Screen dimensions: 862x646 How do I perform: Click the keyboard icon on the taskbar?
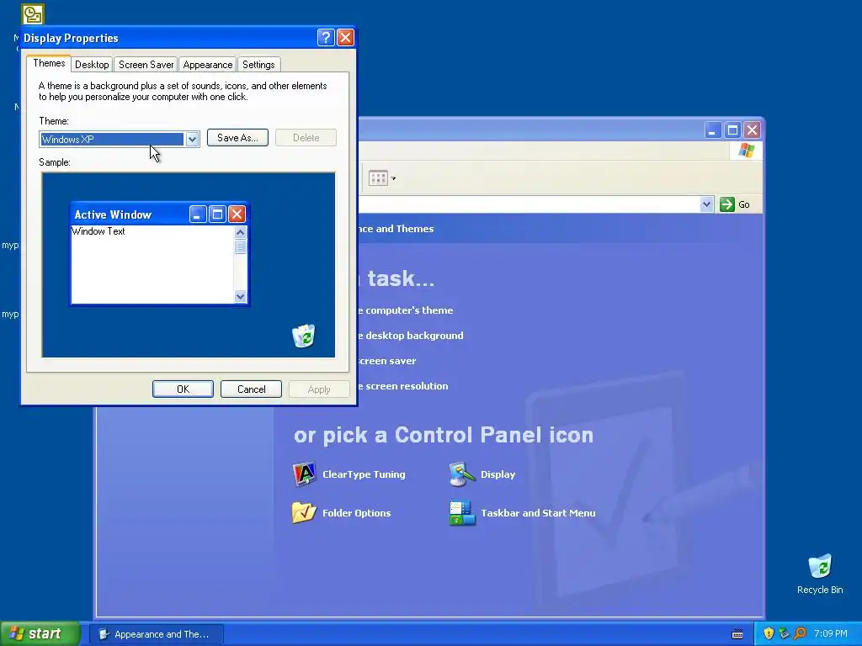[x=737, y=634]
